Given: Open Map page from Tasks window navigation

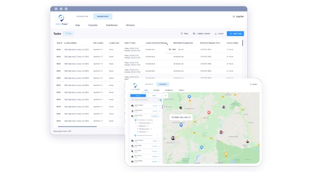Looking at the screenshot, I should [78, 25].
